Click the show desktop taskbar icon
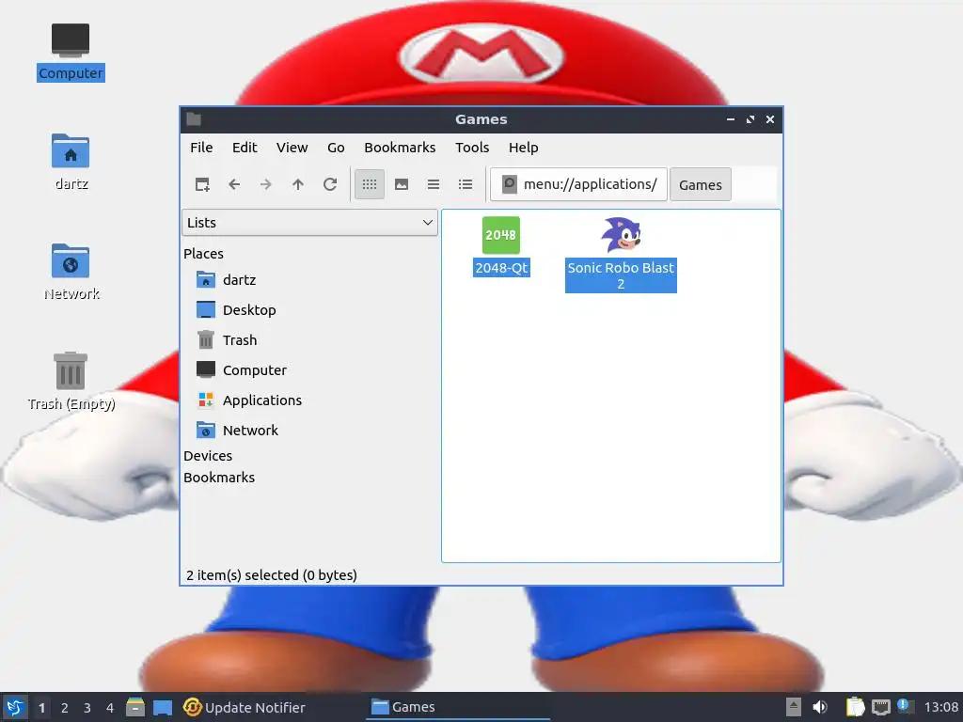Screen dimensions: 963x722 click(x=163, y=707)
